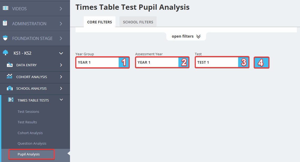Open the Assessment Year dropdown
The width and height of the screenshot is (300, 162).
pyautogui.click(x=162, y=62)
